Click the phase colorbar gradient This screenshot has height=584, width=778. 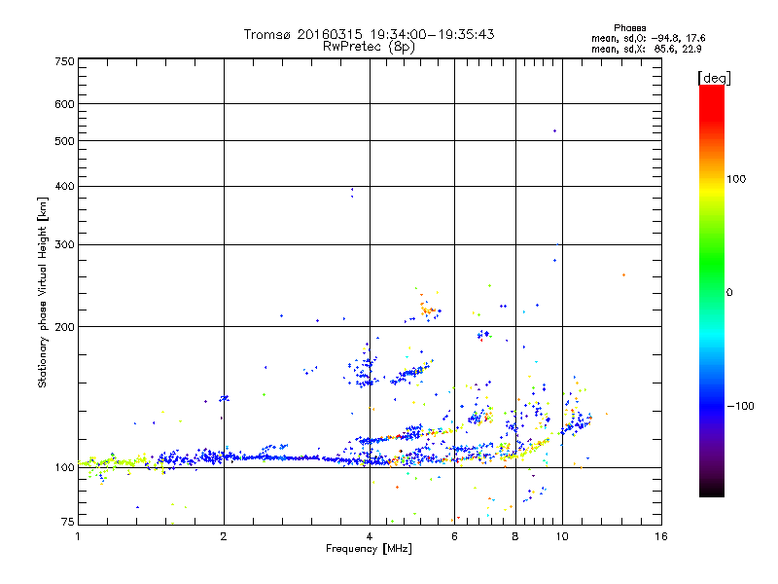point(712,290)
